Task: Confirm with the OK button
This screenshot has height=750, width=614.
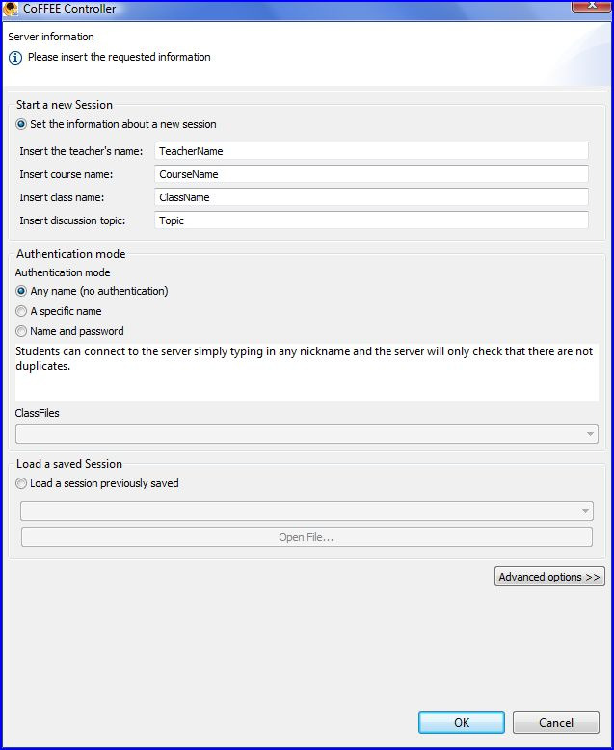Action: 462,722
